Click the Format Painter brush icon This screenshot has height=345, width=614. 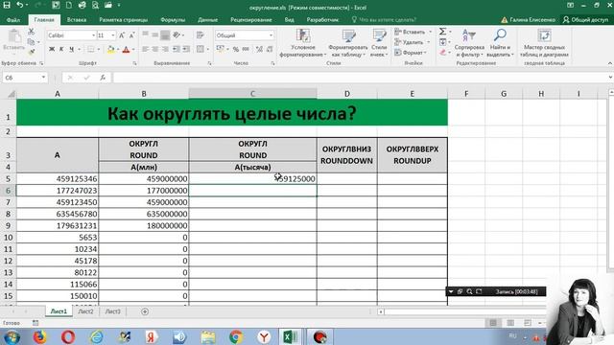pyautogui.click(x=32, y=52)
